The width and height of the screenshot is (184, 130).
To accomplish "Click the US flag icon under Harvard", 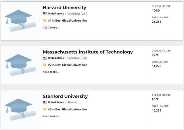I will click(x=45, y=14).
